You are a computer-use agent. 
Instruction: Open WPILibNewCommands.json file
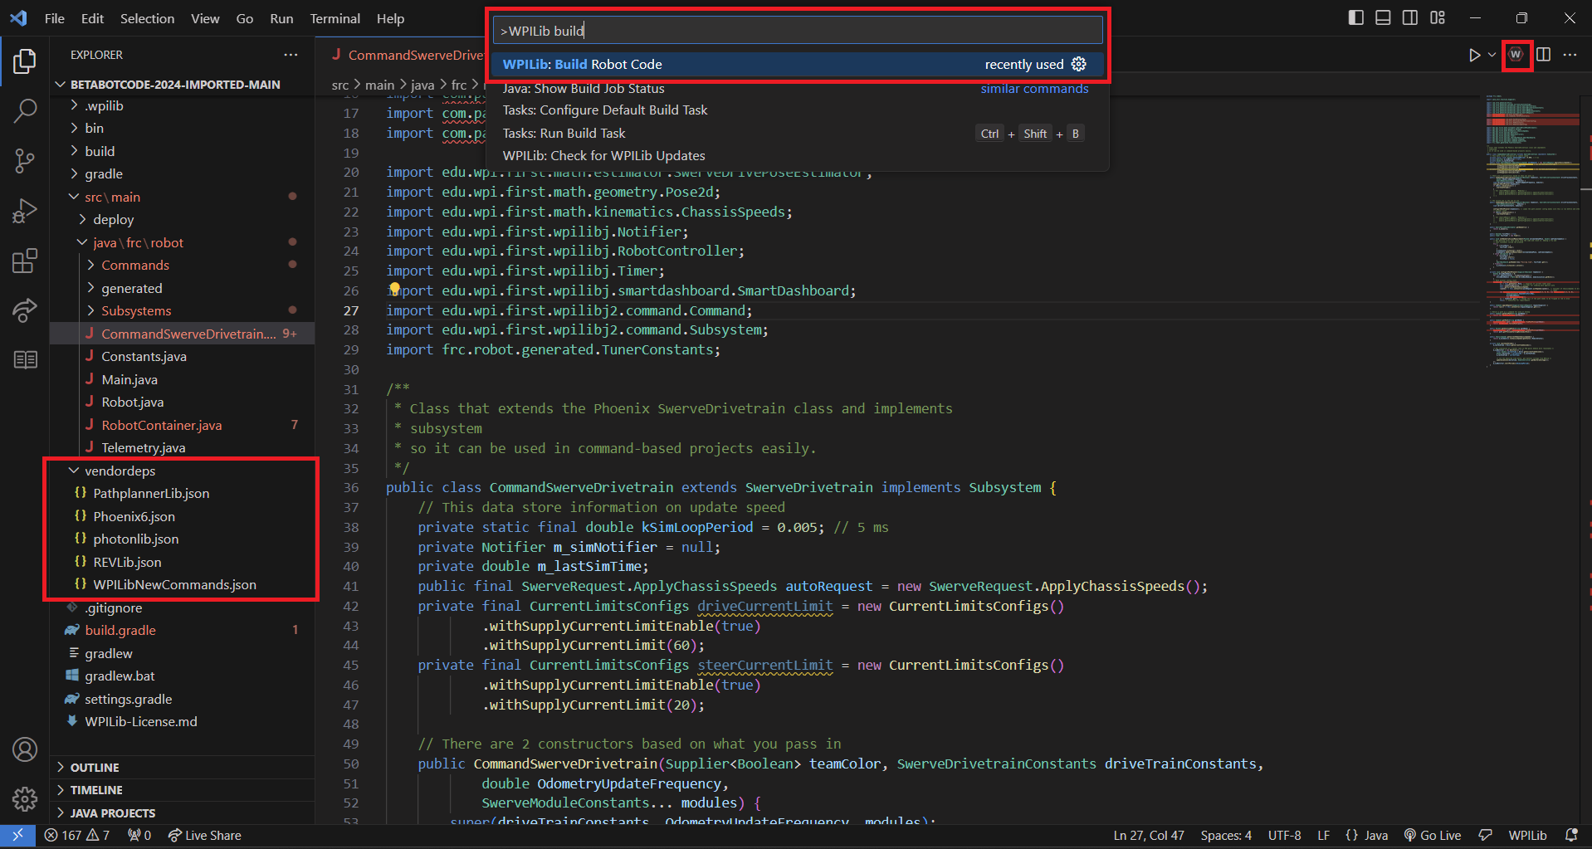point(174,584)
